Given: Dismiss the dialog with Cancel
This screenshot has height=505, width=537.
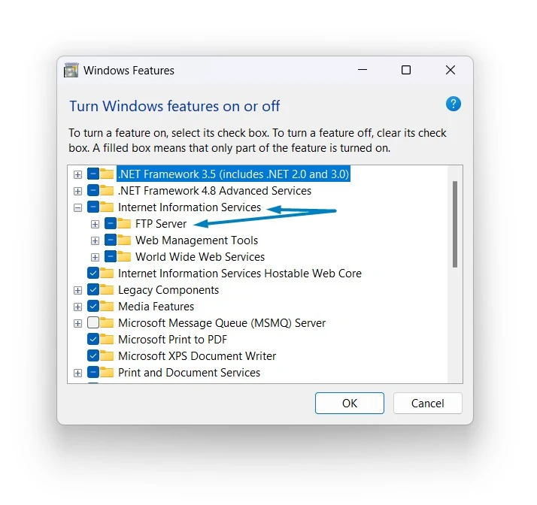Looking at the screenshot, I should [427, 403].
